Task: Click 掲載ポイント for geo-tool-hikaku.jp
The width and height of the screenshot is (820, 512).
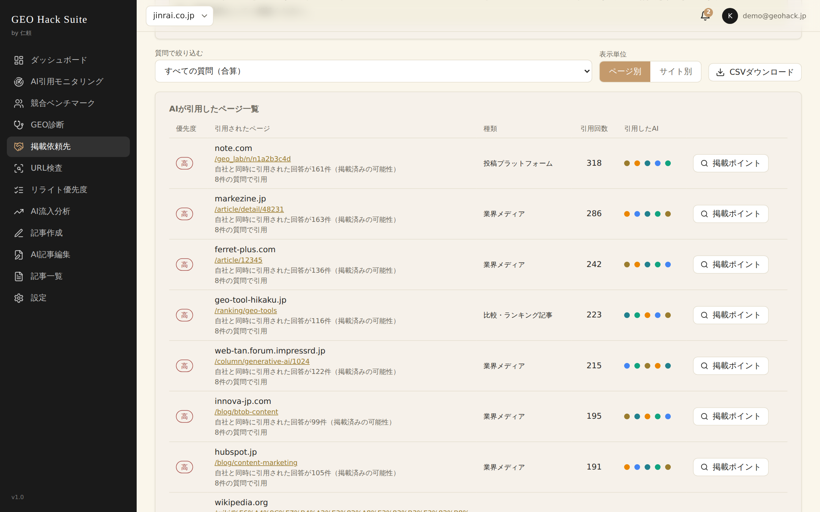Action: (x=731, y=315)
